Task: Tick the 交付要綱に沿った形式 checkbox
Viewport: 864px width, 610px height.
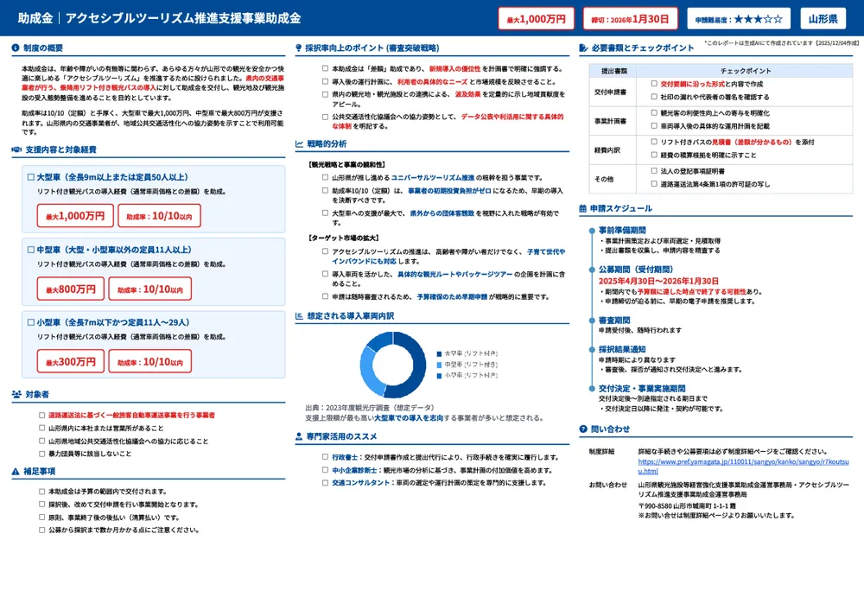Action: pos(652,86)
